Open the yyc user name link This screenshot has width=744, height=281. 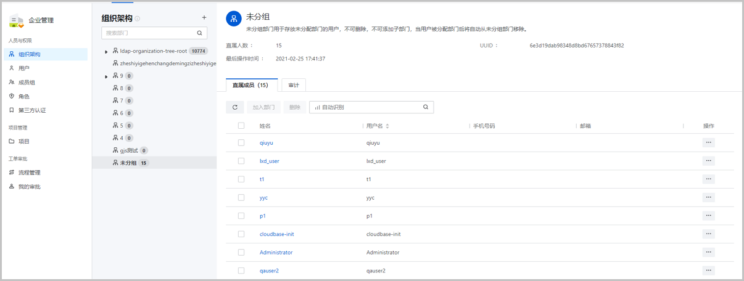click(263, 198)
